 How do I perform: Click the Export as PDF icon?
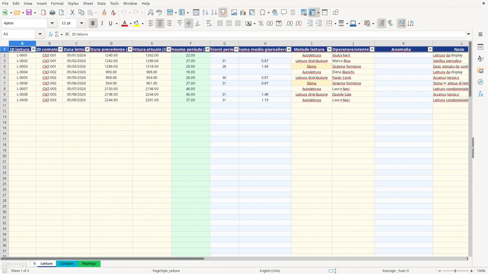44,13
